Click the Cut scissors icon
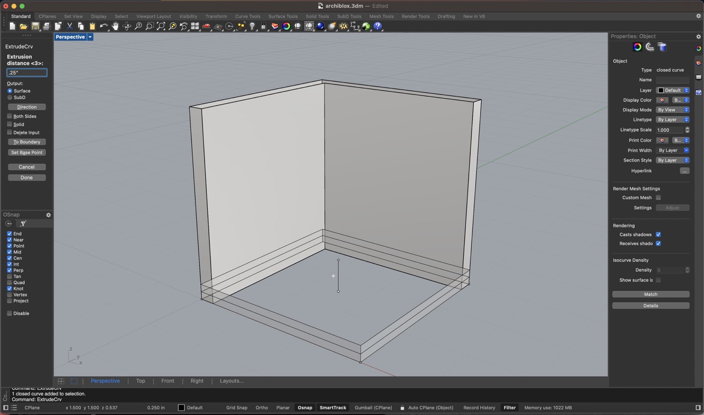The width and height of the screenshot is (704, 415). (x=70, y=26)
